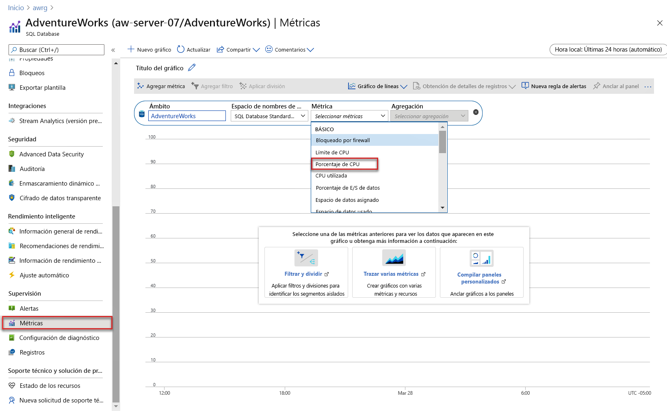Click the metric list scrollbar thumb
This screenshot has height=411, width=667.
[442, 142]
